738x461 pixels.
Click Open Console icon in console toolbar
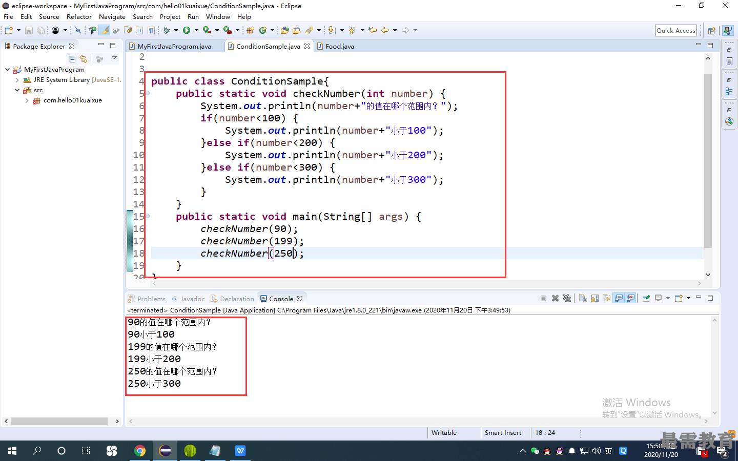679,298
